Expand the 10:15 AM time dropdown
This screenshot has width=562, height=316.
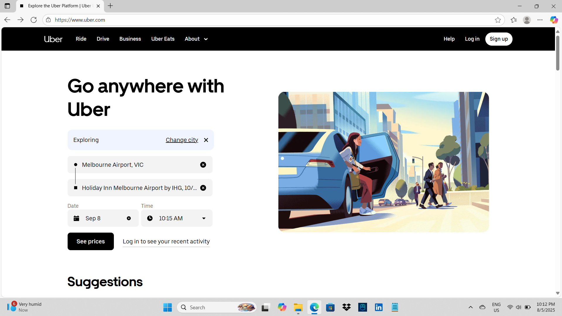(204, 218)
